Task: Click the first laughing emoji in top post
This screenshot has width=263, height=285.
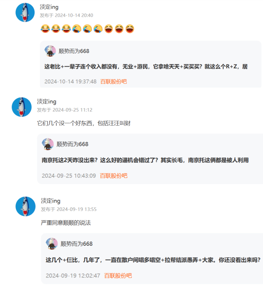Action: click(x=45, y=29)
